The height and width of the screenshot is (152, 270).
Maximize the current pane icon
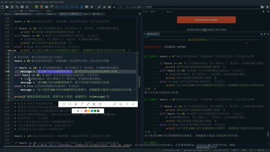point(87,7)
